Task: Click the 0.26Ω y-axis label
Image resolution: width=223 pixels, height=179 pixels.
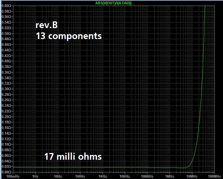Action: point(6,100)
